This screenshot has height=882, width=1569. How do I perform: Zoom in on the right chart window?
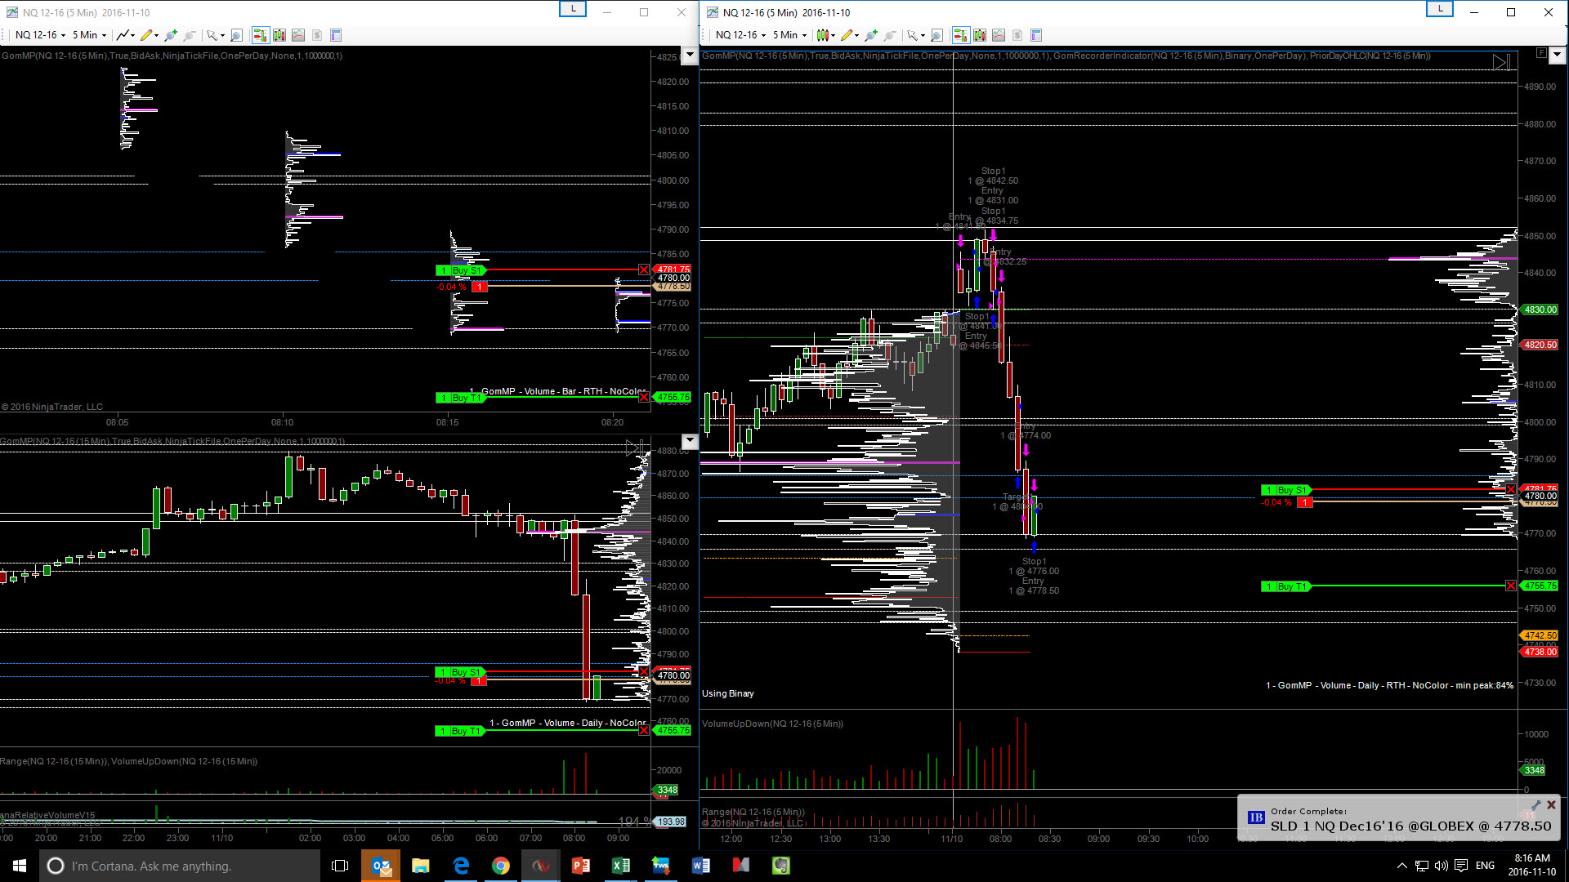870,35
